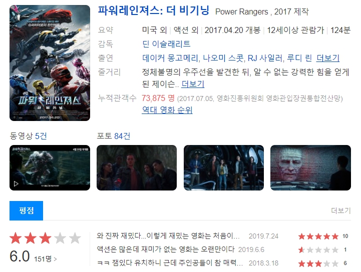361x272 pixels.
Task: Open actor 데이커 몽고메리 profile
Action: click(x=170, y=58)
